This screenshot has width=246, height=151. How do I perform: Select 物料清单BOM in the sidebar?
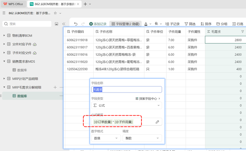point(22,36)
